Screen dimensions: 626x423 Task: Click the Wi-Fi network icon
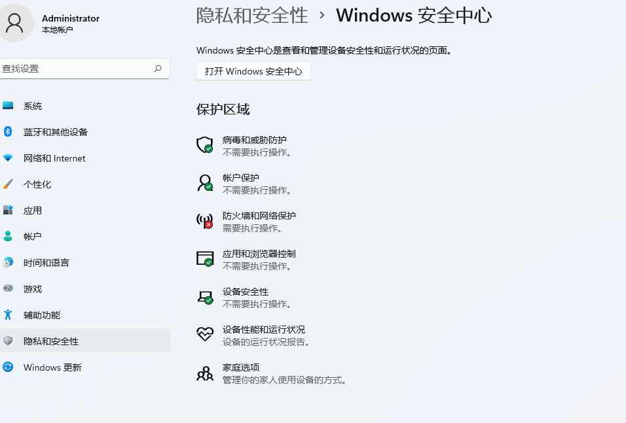[8, 158]
